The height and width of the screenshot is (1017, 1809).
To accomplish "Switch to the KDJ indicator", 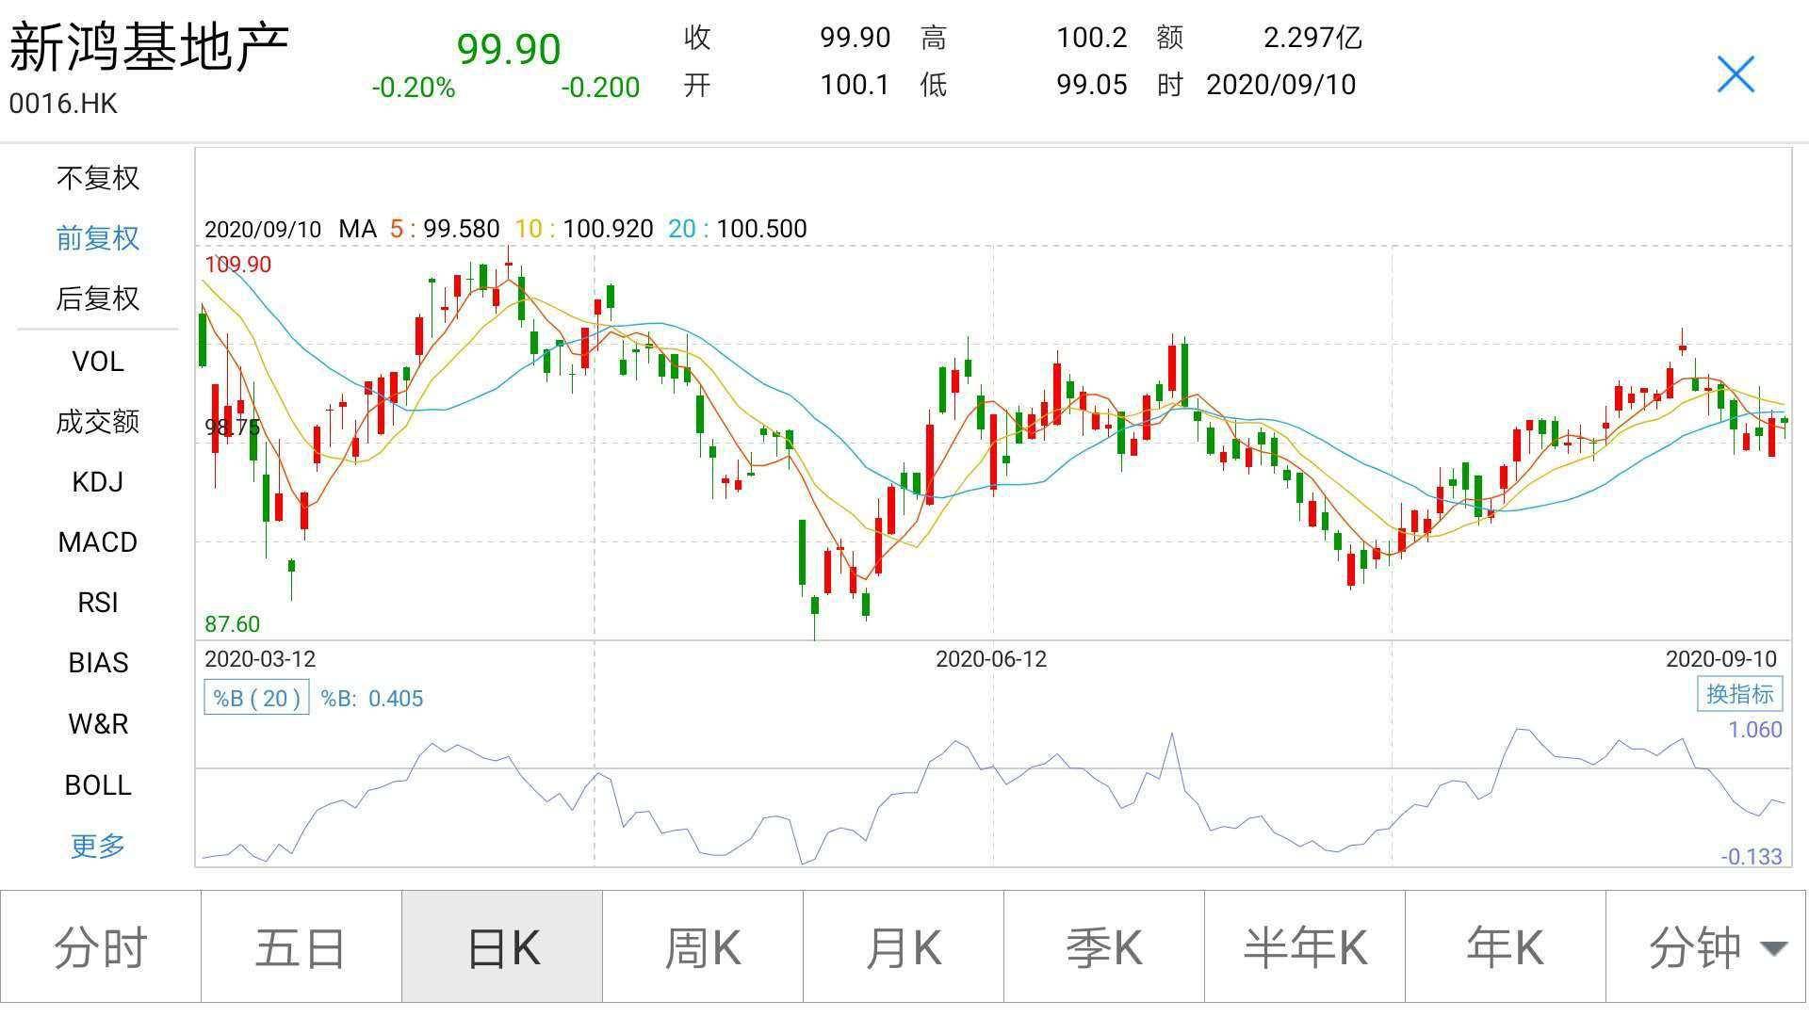I will (98, 482).
